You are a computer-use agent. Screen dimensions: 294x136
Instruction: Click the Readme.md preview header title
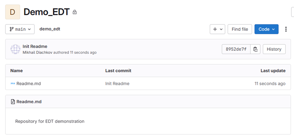(29, 101)
